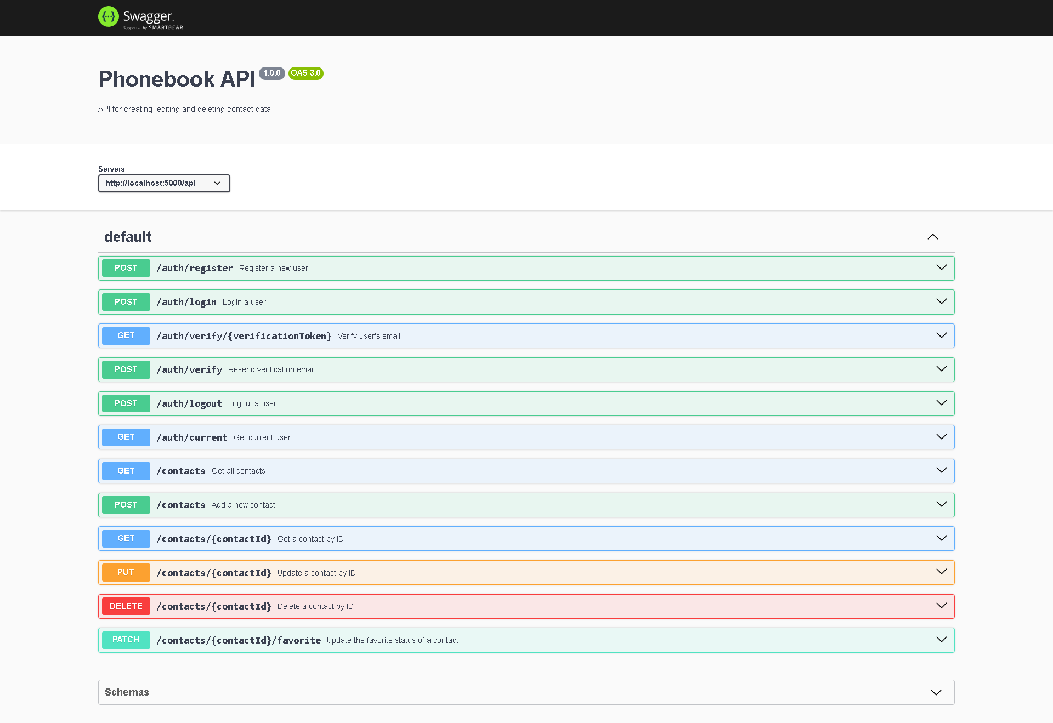Collapse the default section with the up chevron
1053x723 pixels.
932,237
